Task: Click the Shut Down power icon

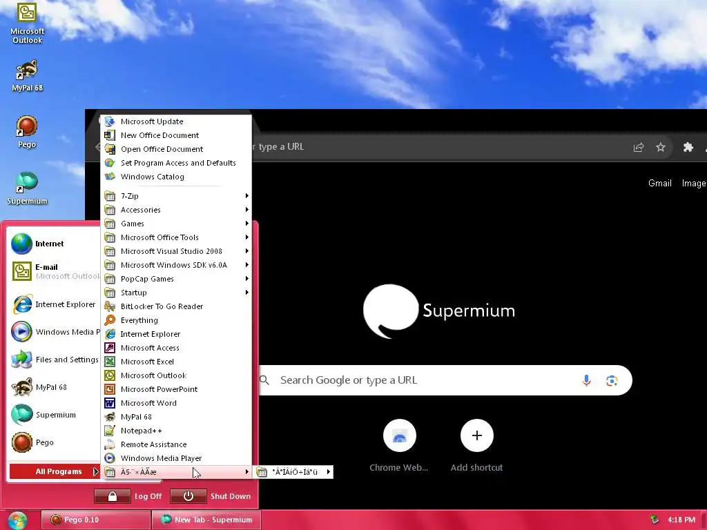Action: coord(188,496)
